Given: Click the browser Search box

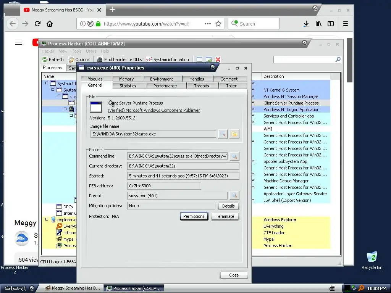Looking at the screenshot, I should (x=254, y=24).
